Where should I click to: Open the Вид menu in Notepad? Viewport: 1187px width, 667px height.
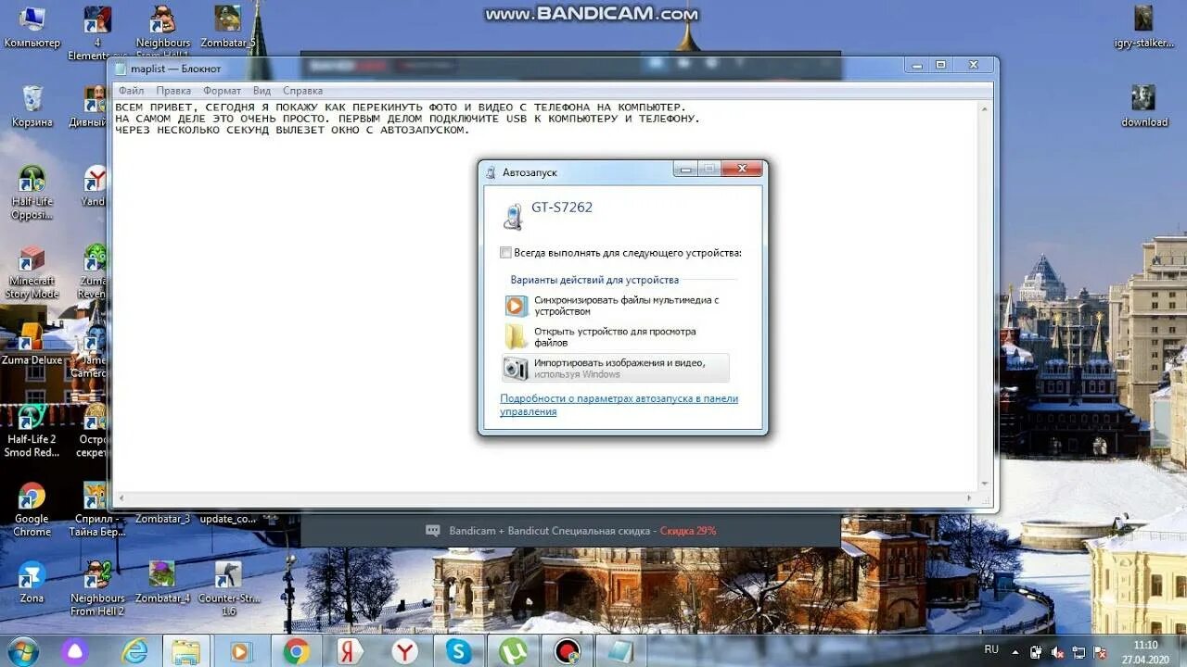point(262,91)
